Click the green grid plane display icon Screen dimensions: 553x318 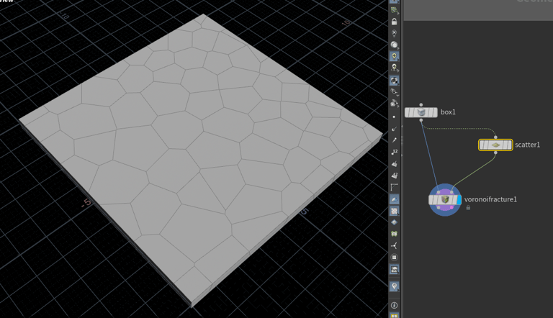point(395,10)
